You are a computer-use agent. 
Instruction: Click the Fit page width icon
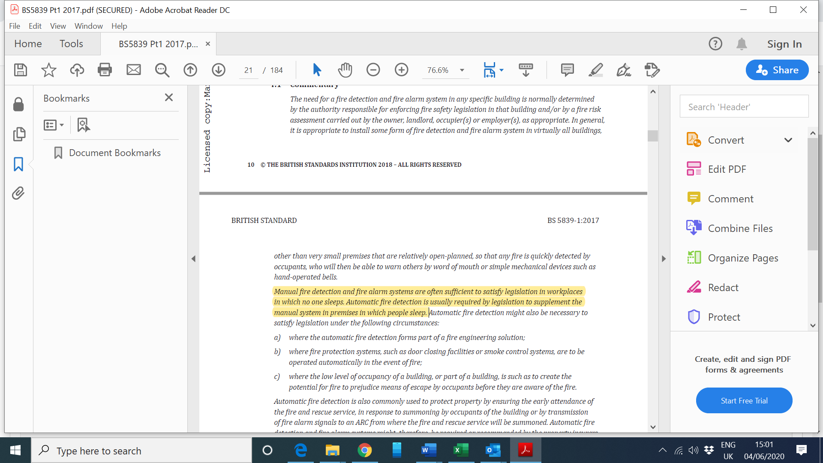(490, 70)
